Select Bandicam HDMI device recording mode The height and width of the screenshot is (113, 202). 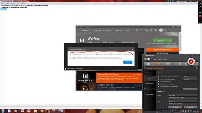click(168, 64)
